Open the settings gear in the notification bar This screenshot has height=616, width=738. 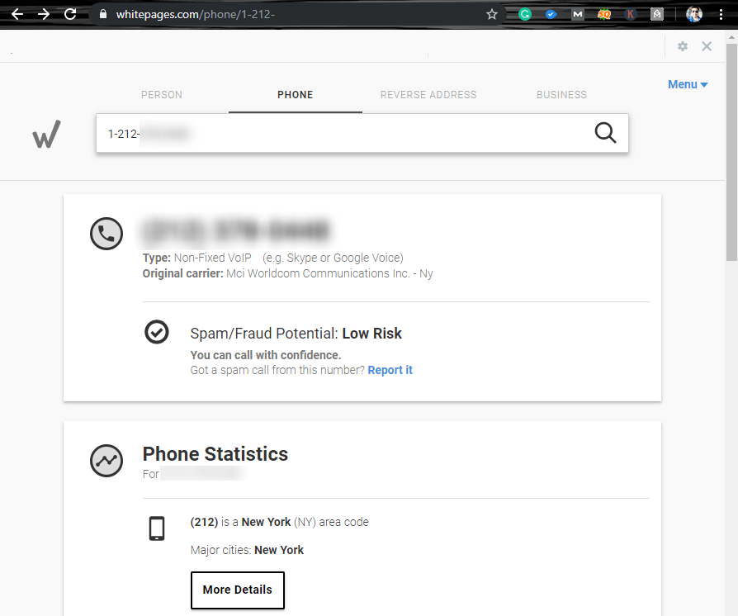point(683,46)
